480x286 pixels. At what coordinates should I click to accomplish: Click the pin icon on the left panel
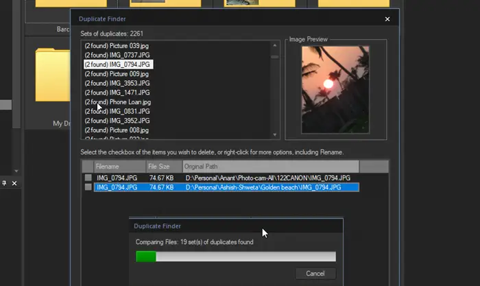(x=4, y=183)
